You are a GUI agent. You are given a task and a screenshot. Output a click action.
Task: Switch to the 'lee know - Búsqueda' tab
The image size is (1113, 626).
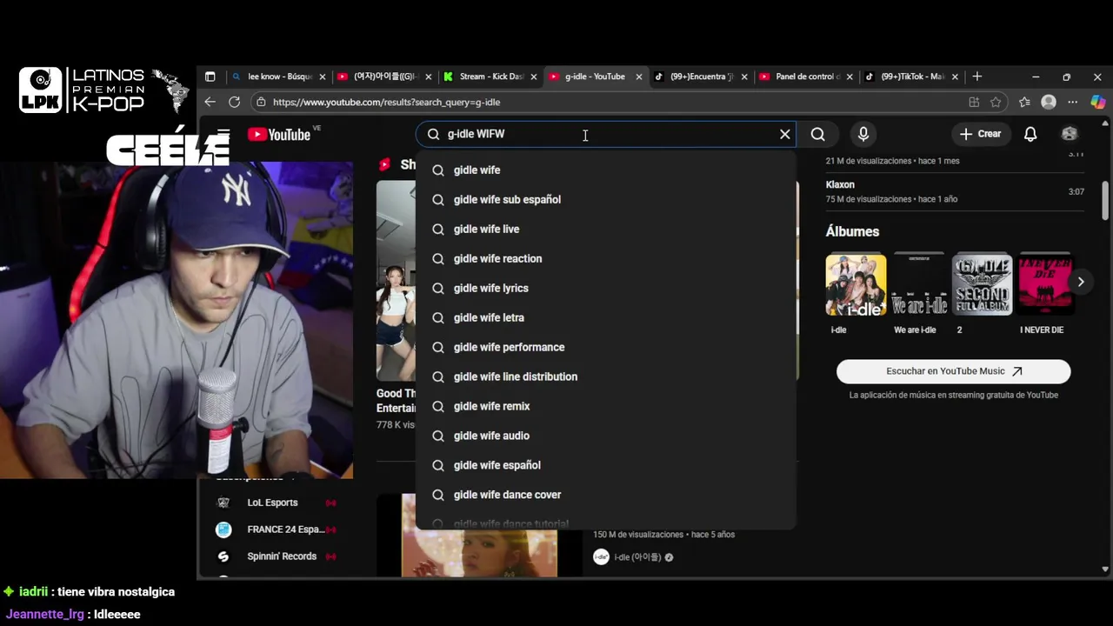pos(279,77)
